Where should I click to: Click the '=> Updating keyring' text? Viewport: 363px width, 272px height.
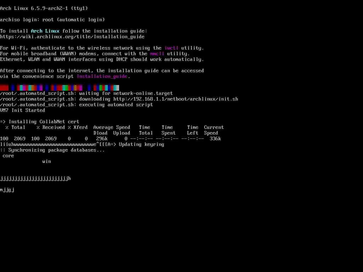tap(138, 144)
